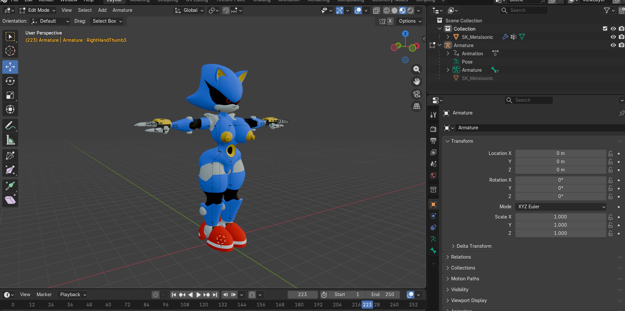This screenshot has height=311, width=625.
Task: Open the View Layer properties tab
Action: (x=433, y=152)
